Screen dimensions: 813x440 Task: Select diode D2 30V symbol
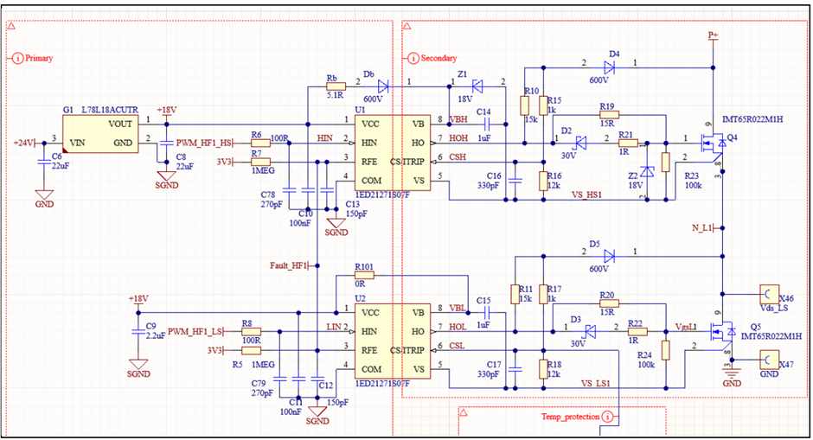[x=580, y=143]
